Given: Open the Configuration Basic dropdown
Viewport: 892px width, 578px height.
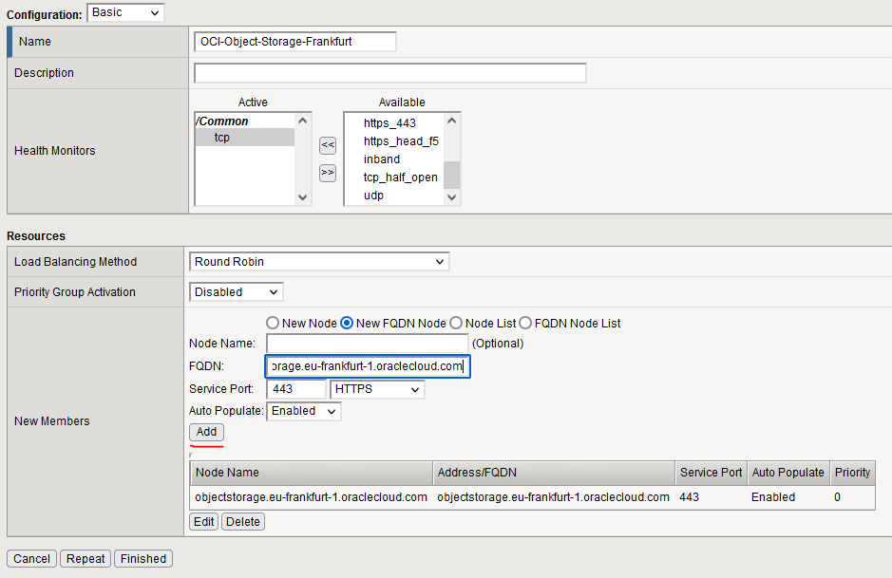Looking at the screenshot, I should coord(124,12).
